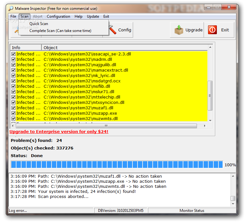Minimize the Malware Inspector window
The image size is (245, 222).
[209, 7]
